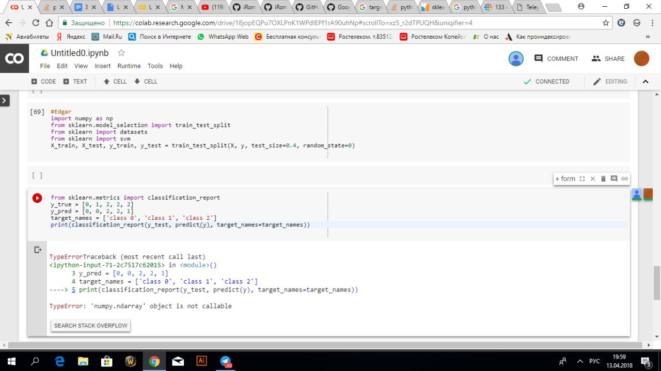Open Adobe Illustrator from the taskbar

(x=202, y=361)
